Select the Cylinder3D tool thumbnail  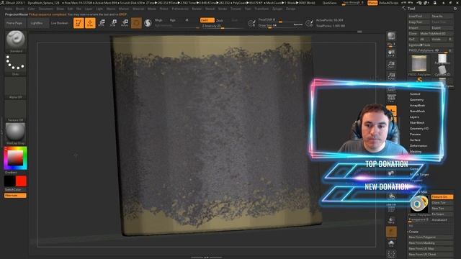[442, 71]
